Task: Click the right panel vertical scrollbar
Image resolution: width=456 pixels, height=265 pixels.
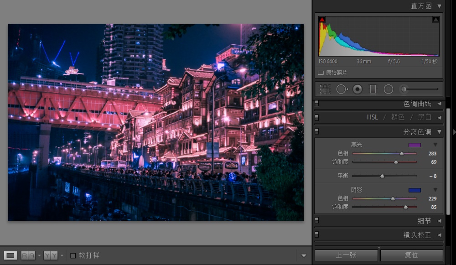Action: pos(448,161)
